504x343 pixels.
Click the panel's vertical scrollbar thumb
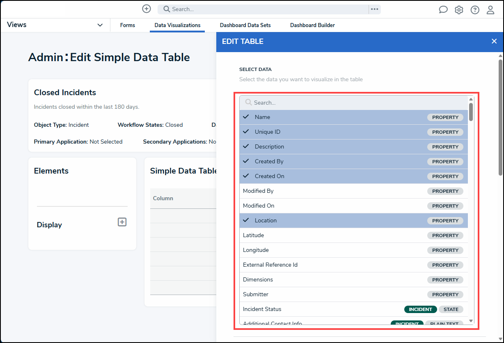pyautogui.click(x=500, y=117)
